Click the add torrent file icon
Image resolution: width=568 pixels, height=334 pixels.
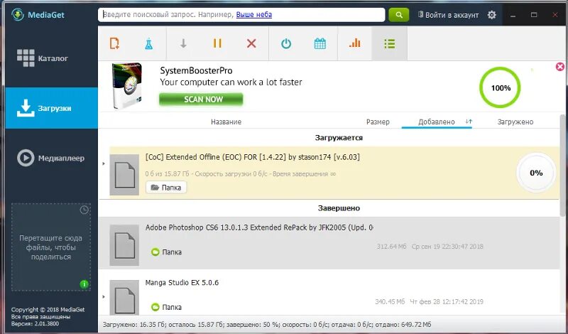(x=114, y=43)
